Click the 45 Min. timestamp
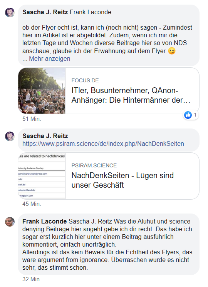 [32, 204]
